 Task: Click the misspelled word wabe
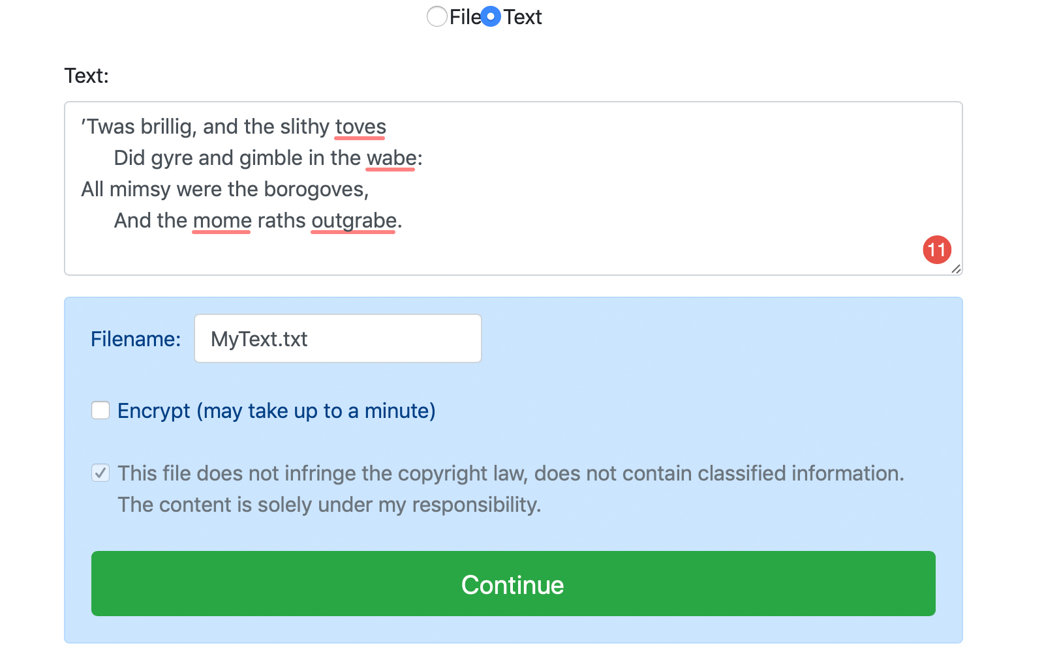click(391, 158)
